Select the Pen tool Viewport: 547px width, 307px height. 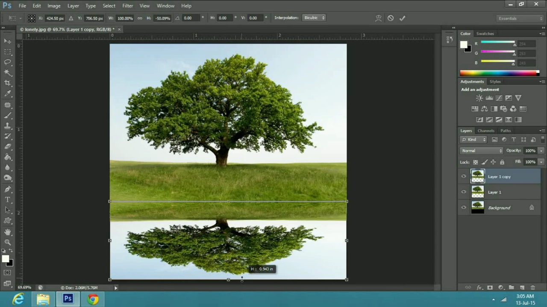click(8, 189)
